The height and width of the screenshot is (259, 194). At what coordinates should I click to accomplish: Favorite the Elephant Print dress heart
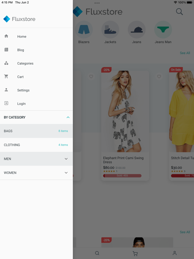159,77
